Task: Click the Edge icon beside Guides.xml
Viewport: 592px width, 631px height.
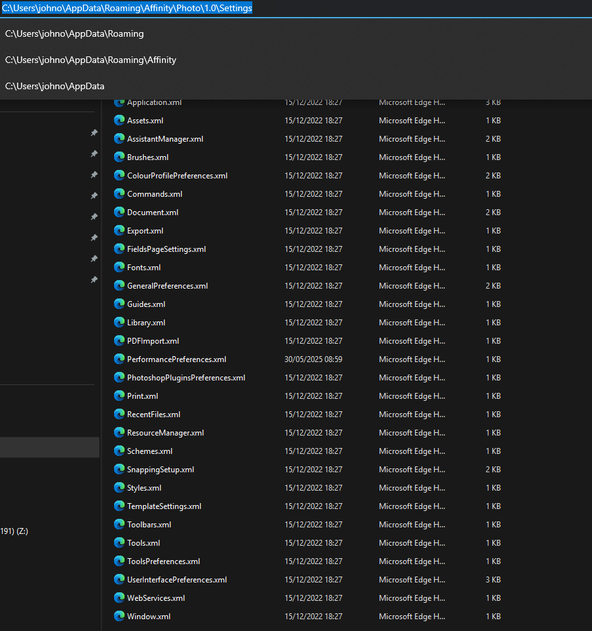Action: coord(119,304)
